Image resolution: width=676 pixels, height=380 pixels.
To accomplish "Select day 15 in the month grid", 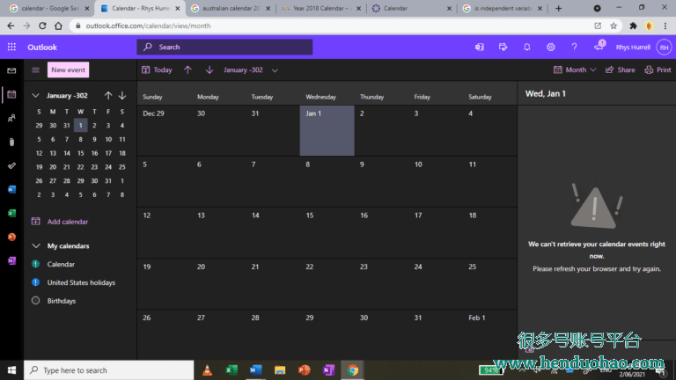I will pos(327,232).
